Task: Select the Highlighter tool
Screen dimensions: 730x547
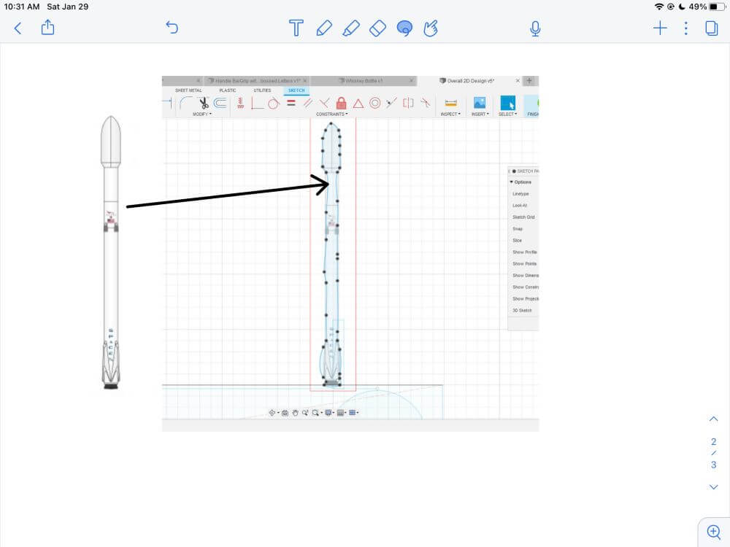Action: click(x=350, y=28)
